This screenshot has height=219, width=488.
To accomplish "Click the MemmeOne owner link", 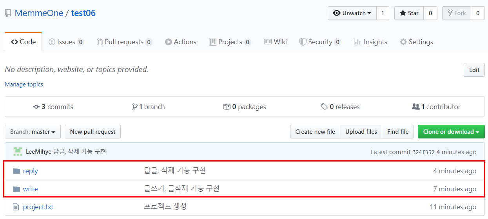I will 39,13.
